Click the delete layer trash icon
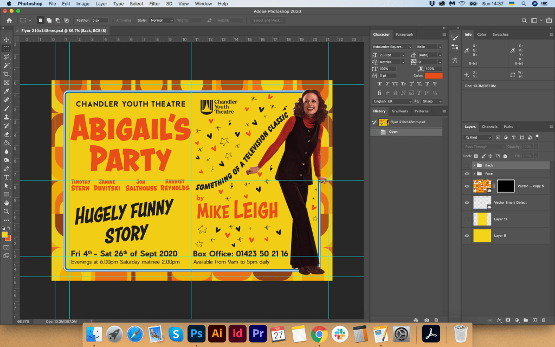The height and width of the screenshot is (347, 555). click(543, 320)
